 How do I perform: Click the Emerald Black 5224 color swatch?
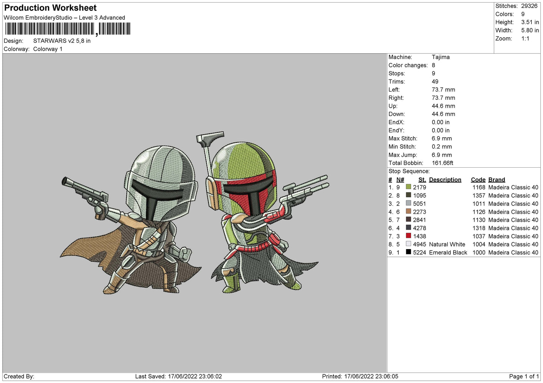pos(408,252)
